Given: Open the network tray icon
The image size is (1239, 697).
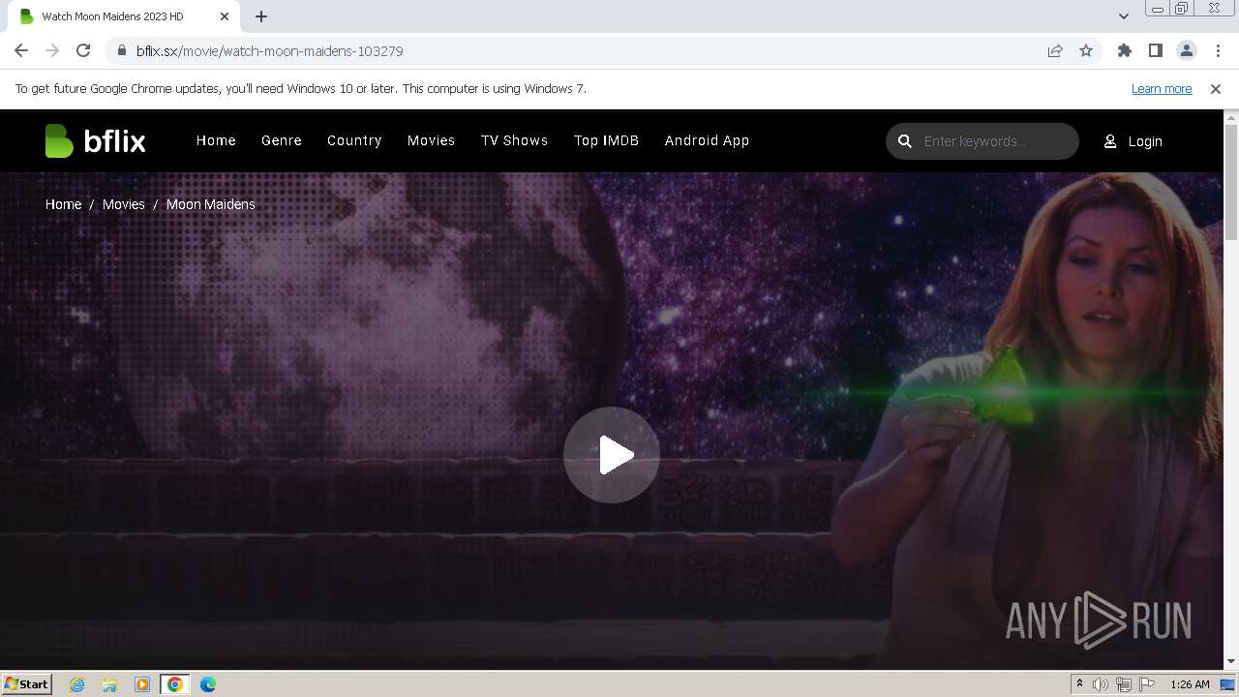Looking at the screenshot, I should point(1124,684).
